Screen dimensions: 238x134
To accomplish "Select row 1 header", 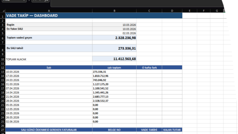I will [x=3, y=16].
